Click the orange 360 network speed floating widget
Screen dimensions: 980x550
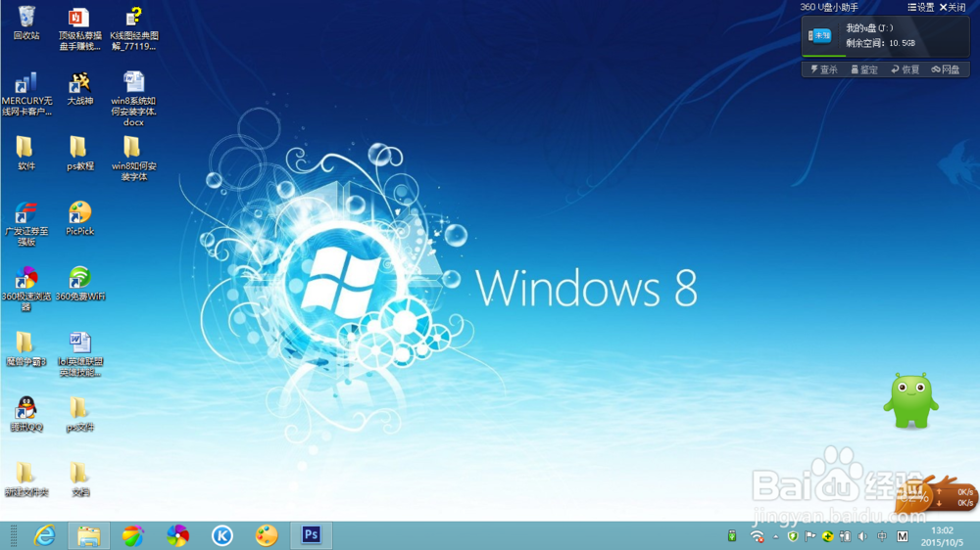[936, 497]
